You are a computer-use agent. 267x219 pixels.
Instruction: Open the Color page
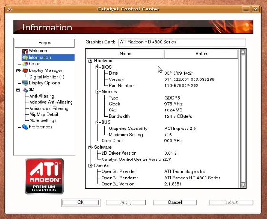coord(34,64)
